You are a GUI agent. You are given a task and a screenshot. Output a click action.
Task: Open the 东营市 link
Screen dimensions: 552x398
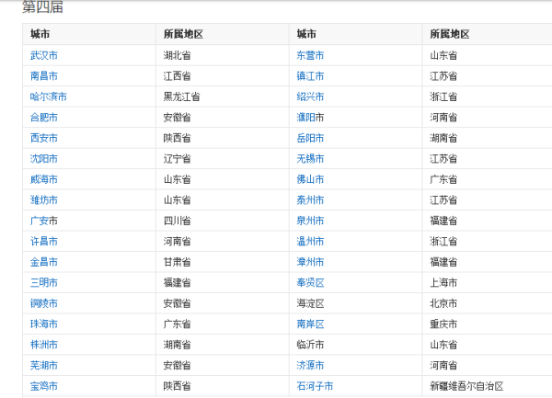310,55
